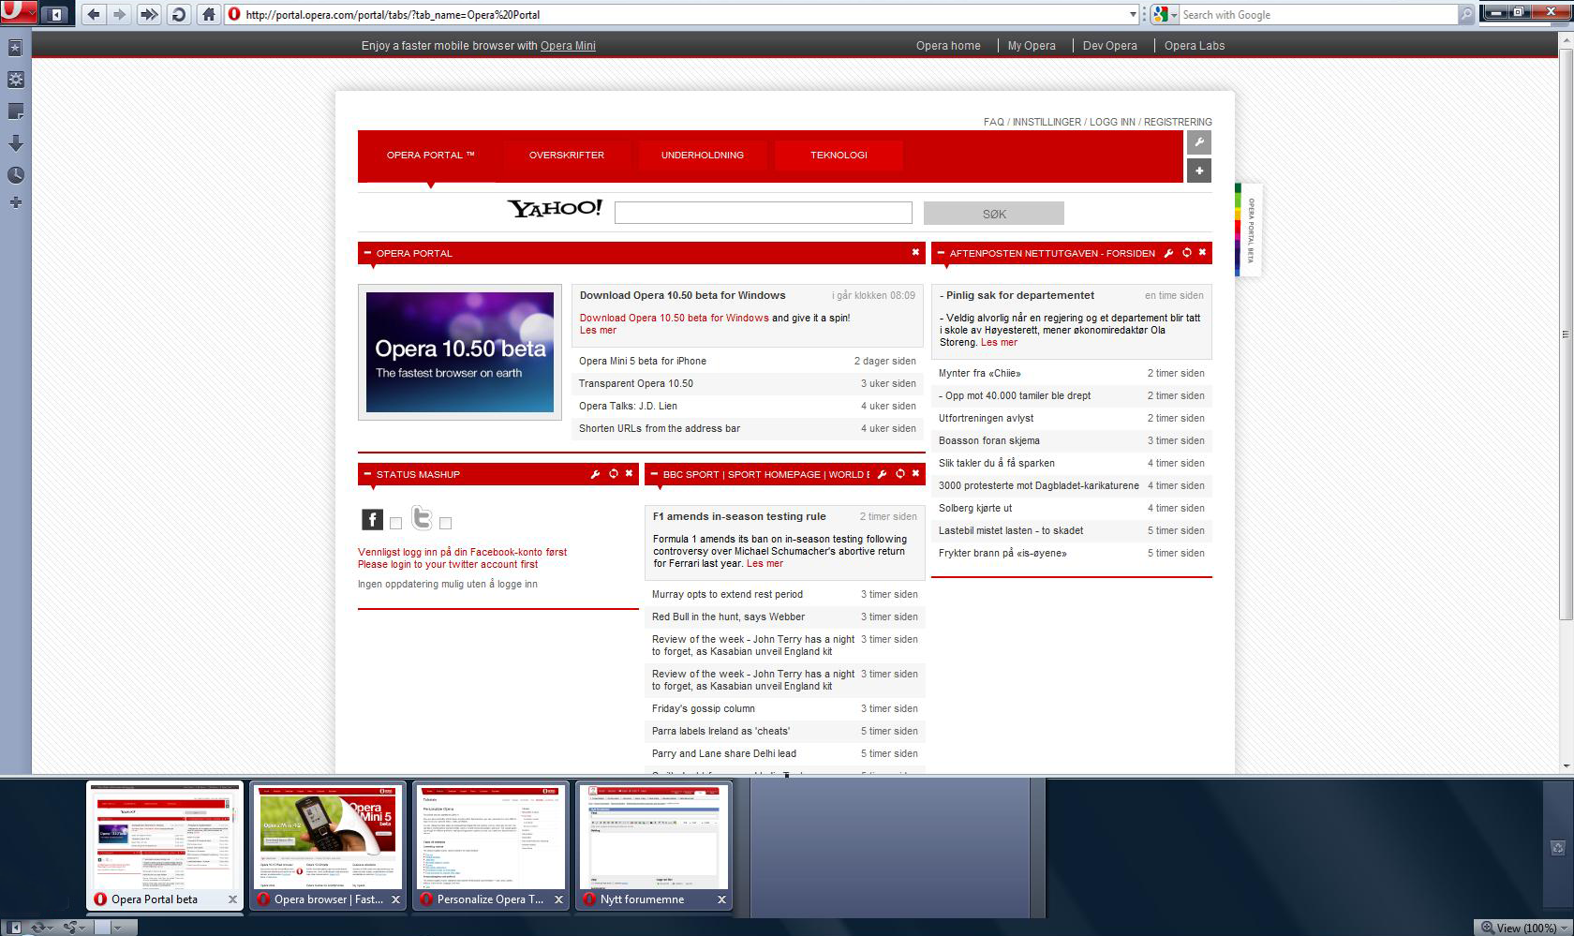The height and width of the screenshot is (936, 1574).
Task: Open the Notes panel in sidebar
Action: click(15, 111)
